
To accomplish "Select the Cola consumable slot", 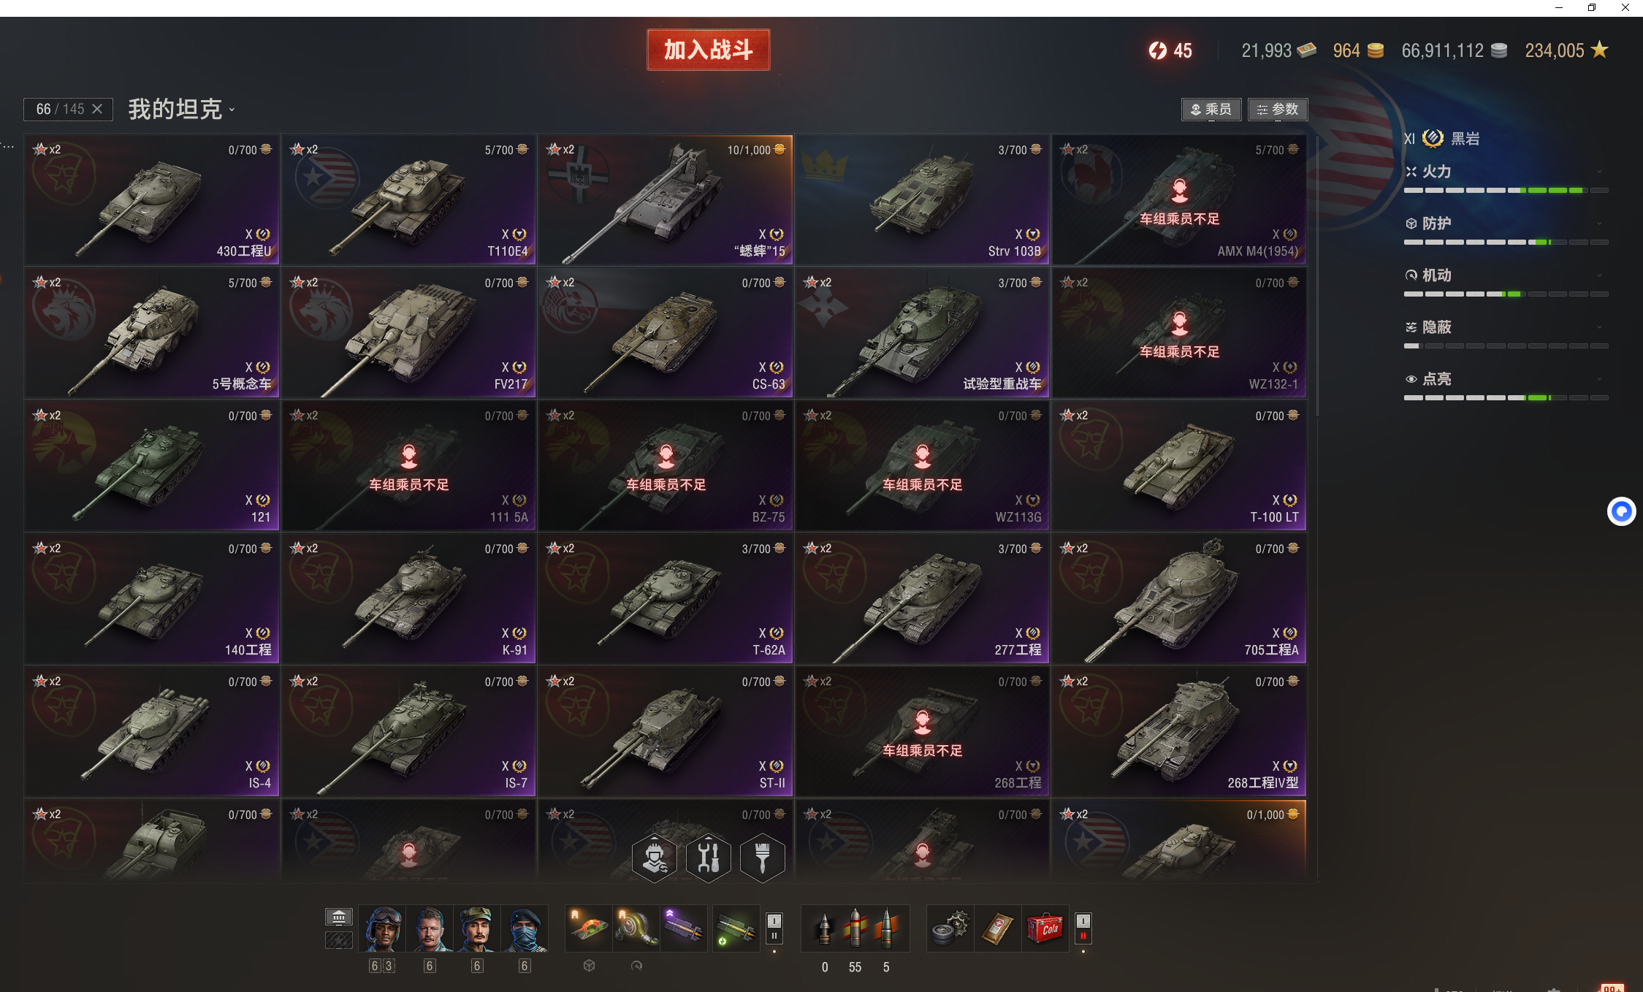I will click(1045, 928).
